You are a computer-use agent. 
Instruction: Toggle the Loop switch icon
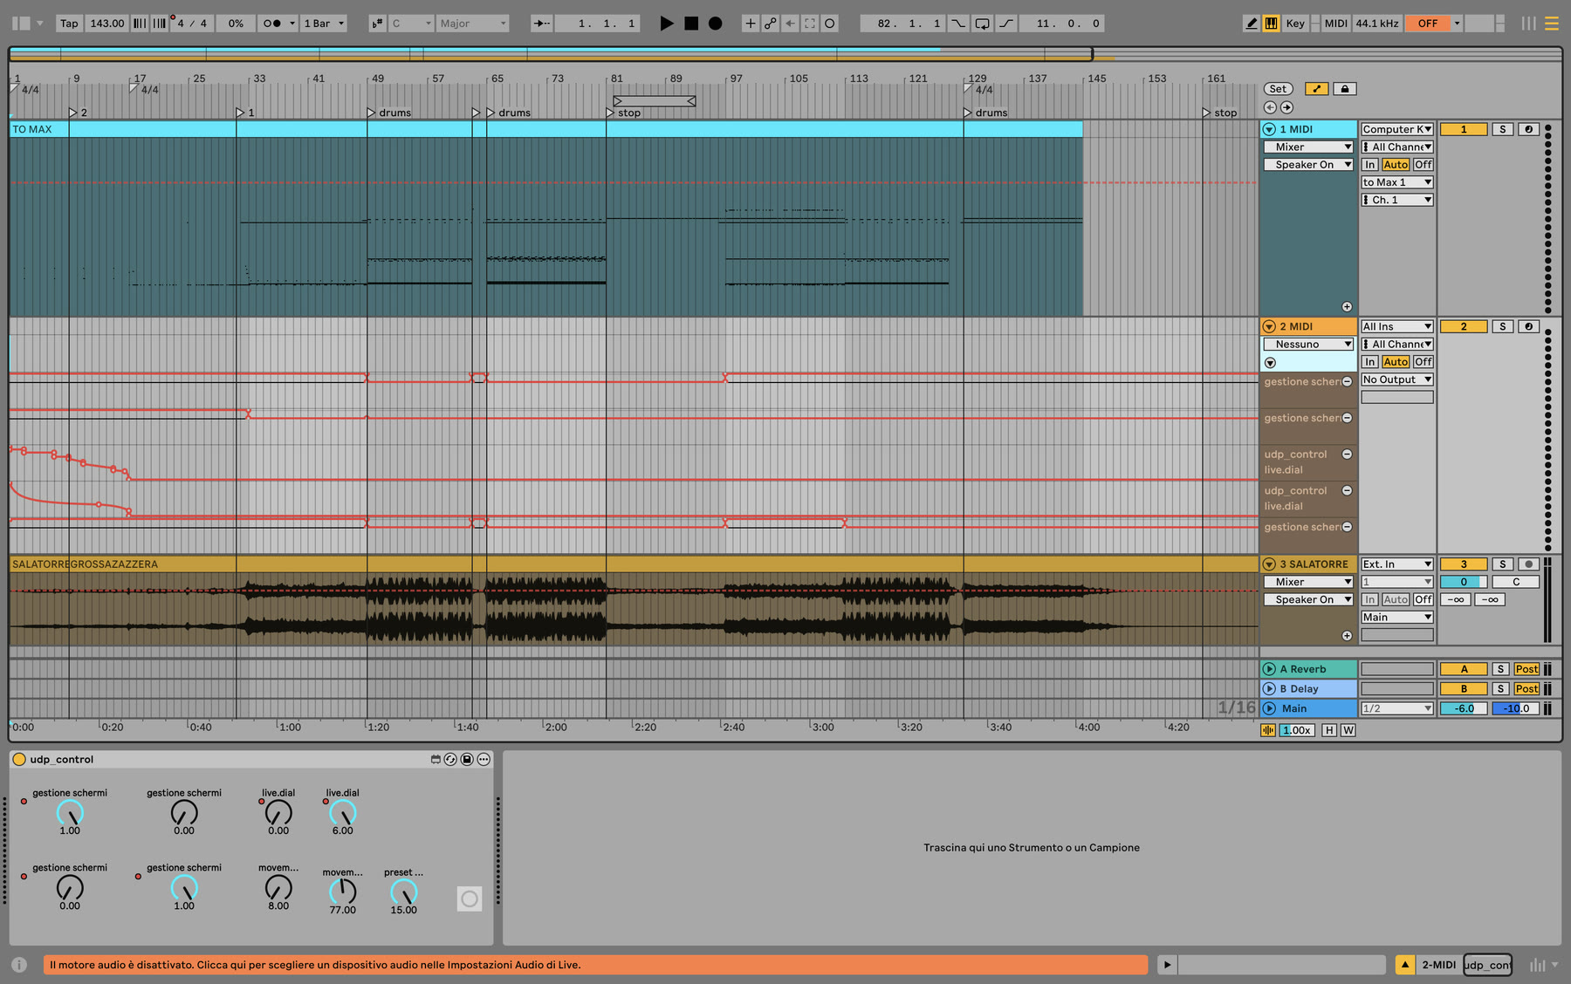pos(983,24)
